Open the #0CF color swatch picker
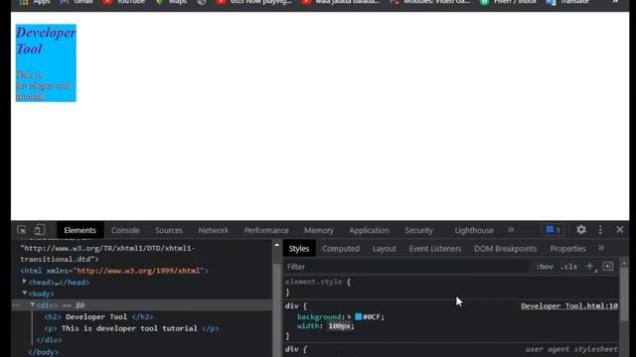636x357 pixels. 358,316
